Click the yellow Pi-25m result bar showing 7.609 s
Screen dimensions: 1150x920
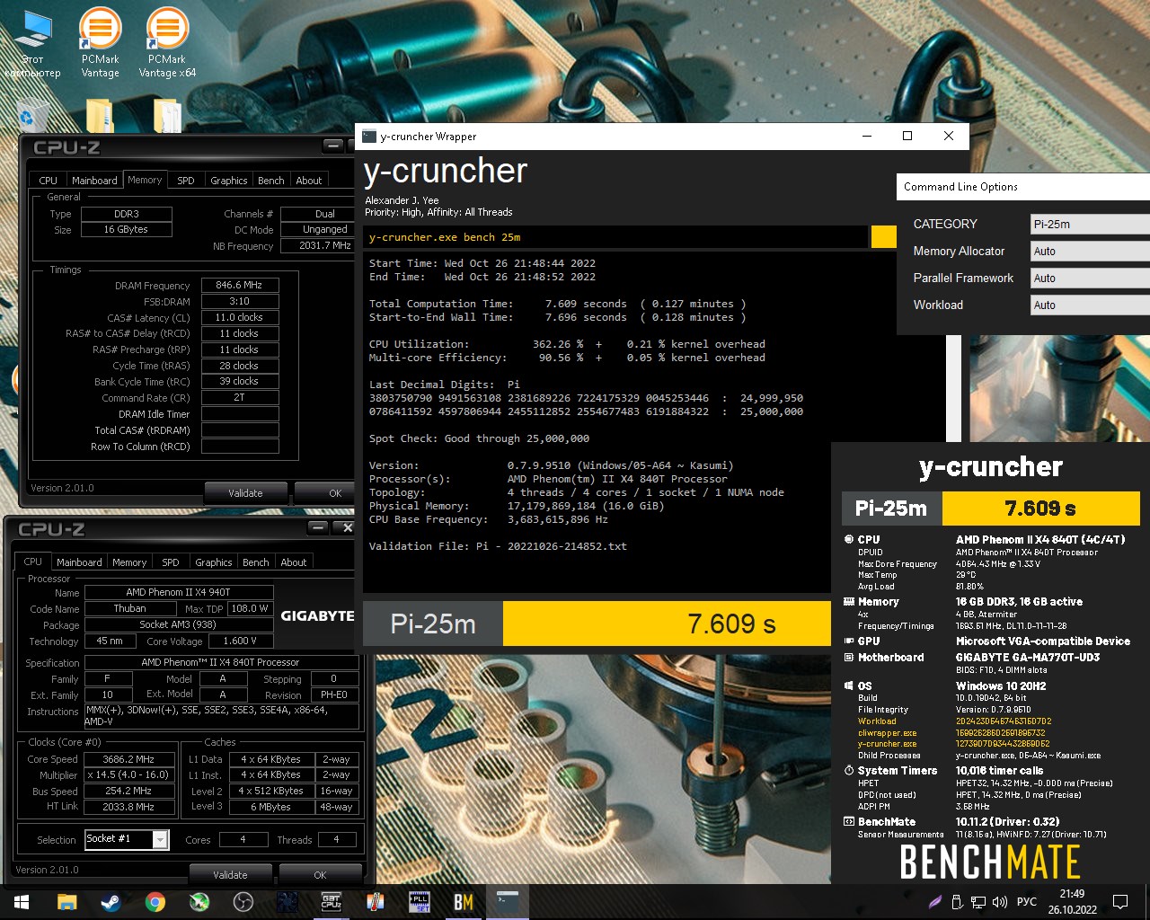(667, 624)
